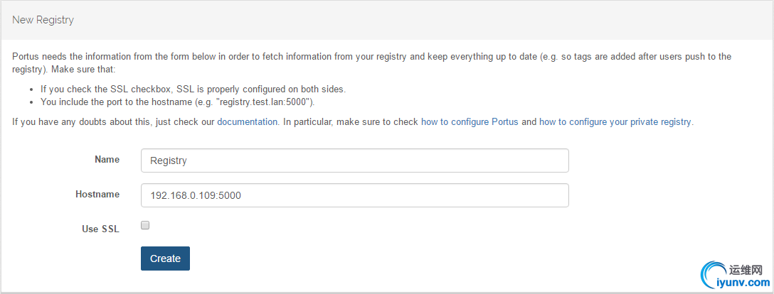This screenshot has width=774, height=294.
Task: Click the 'Use SSL' label
Action: pos(101,229)
